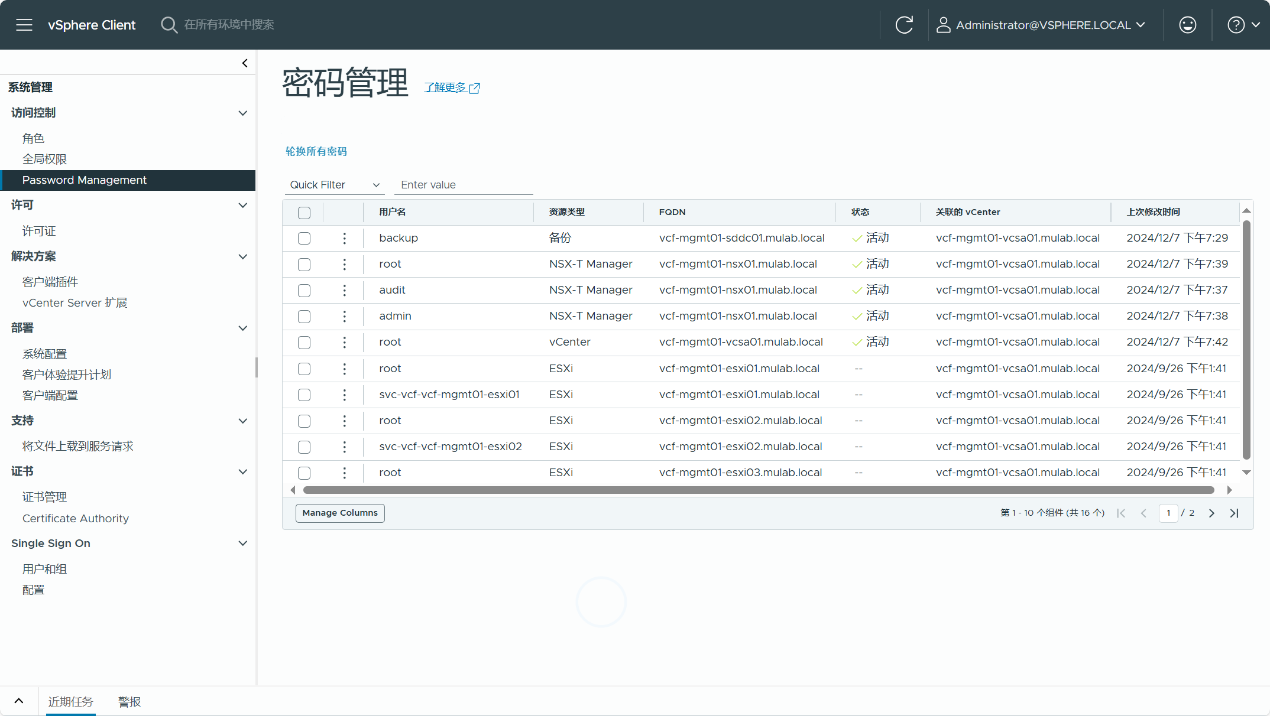Scroll to next page using pagination arrow
The image size is (1270, 716).
coord(1211,513)
